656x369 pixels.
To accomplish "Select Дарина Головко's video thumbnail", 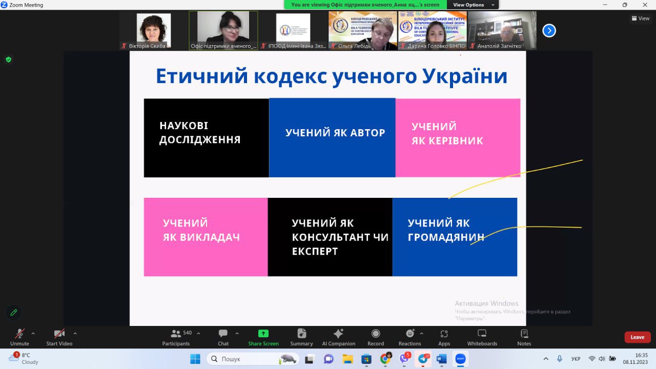I will click(433, 31).
